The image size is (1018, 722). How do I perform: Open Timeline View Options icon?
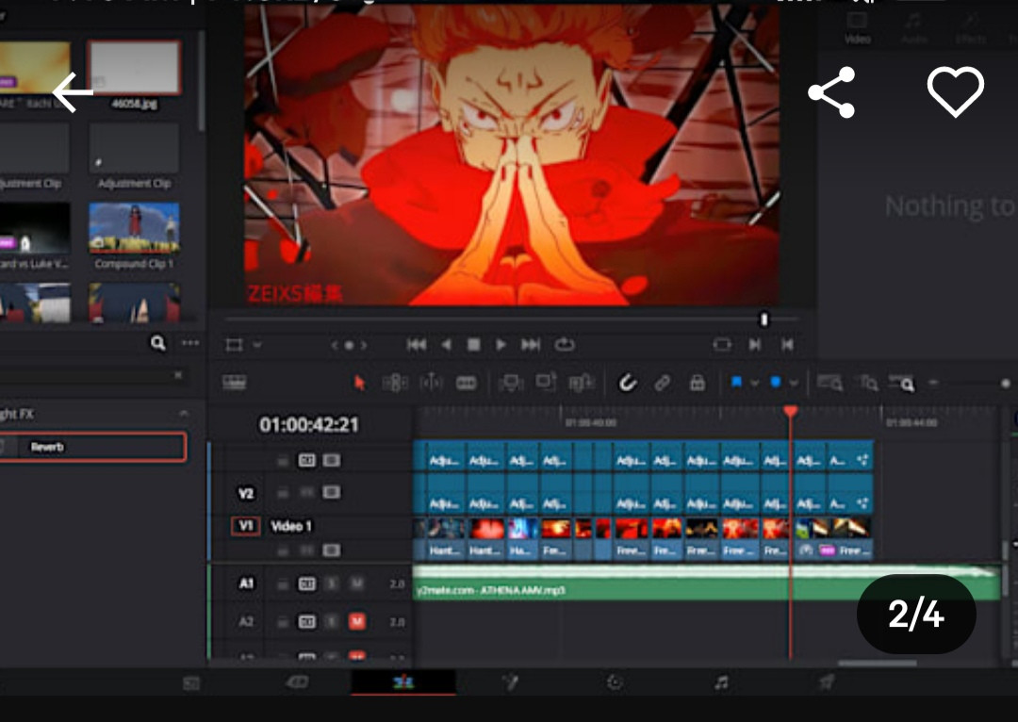coord(235,383)
